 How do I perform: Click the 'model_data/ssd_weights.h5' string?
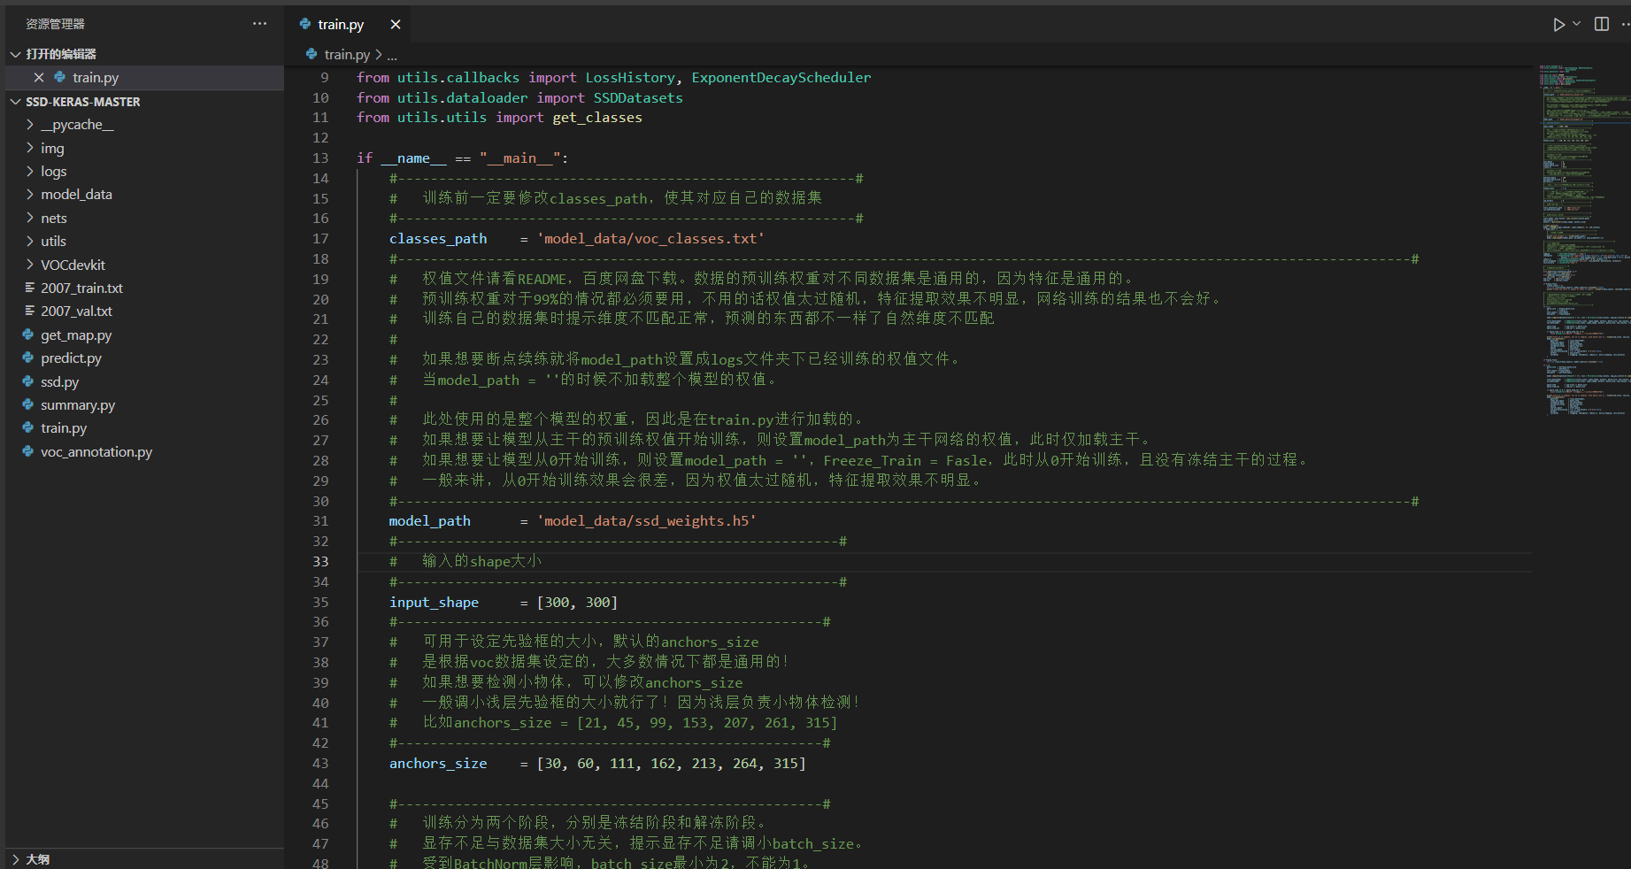pyautogui.click(x=647, y=521)
